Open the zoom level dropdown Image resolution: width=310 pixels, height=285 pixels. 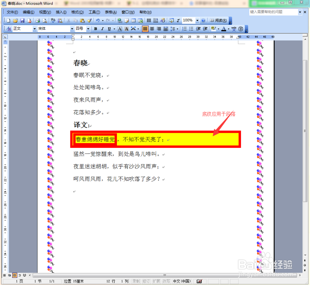coord(197,20)
